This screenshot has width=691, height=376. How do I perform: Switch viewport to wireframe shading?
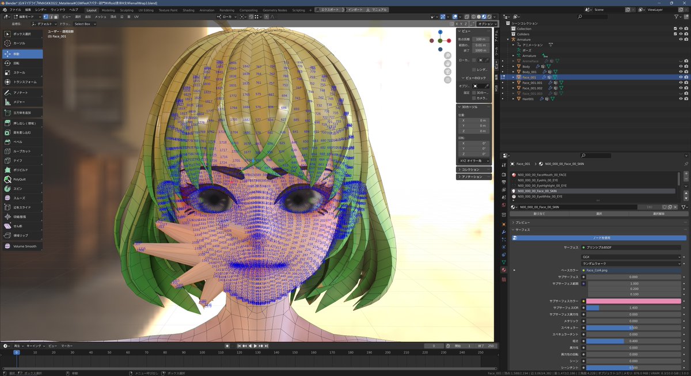[x=473, y=17]
